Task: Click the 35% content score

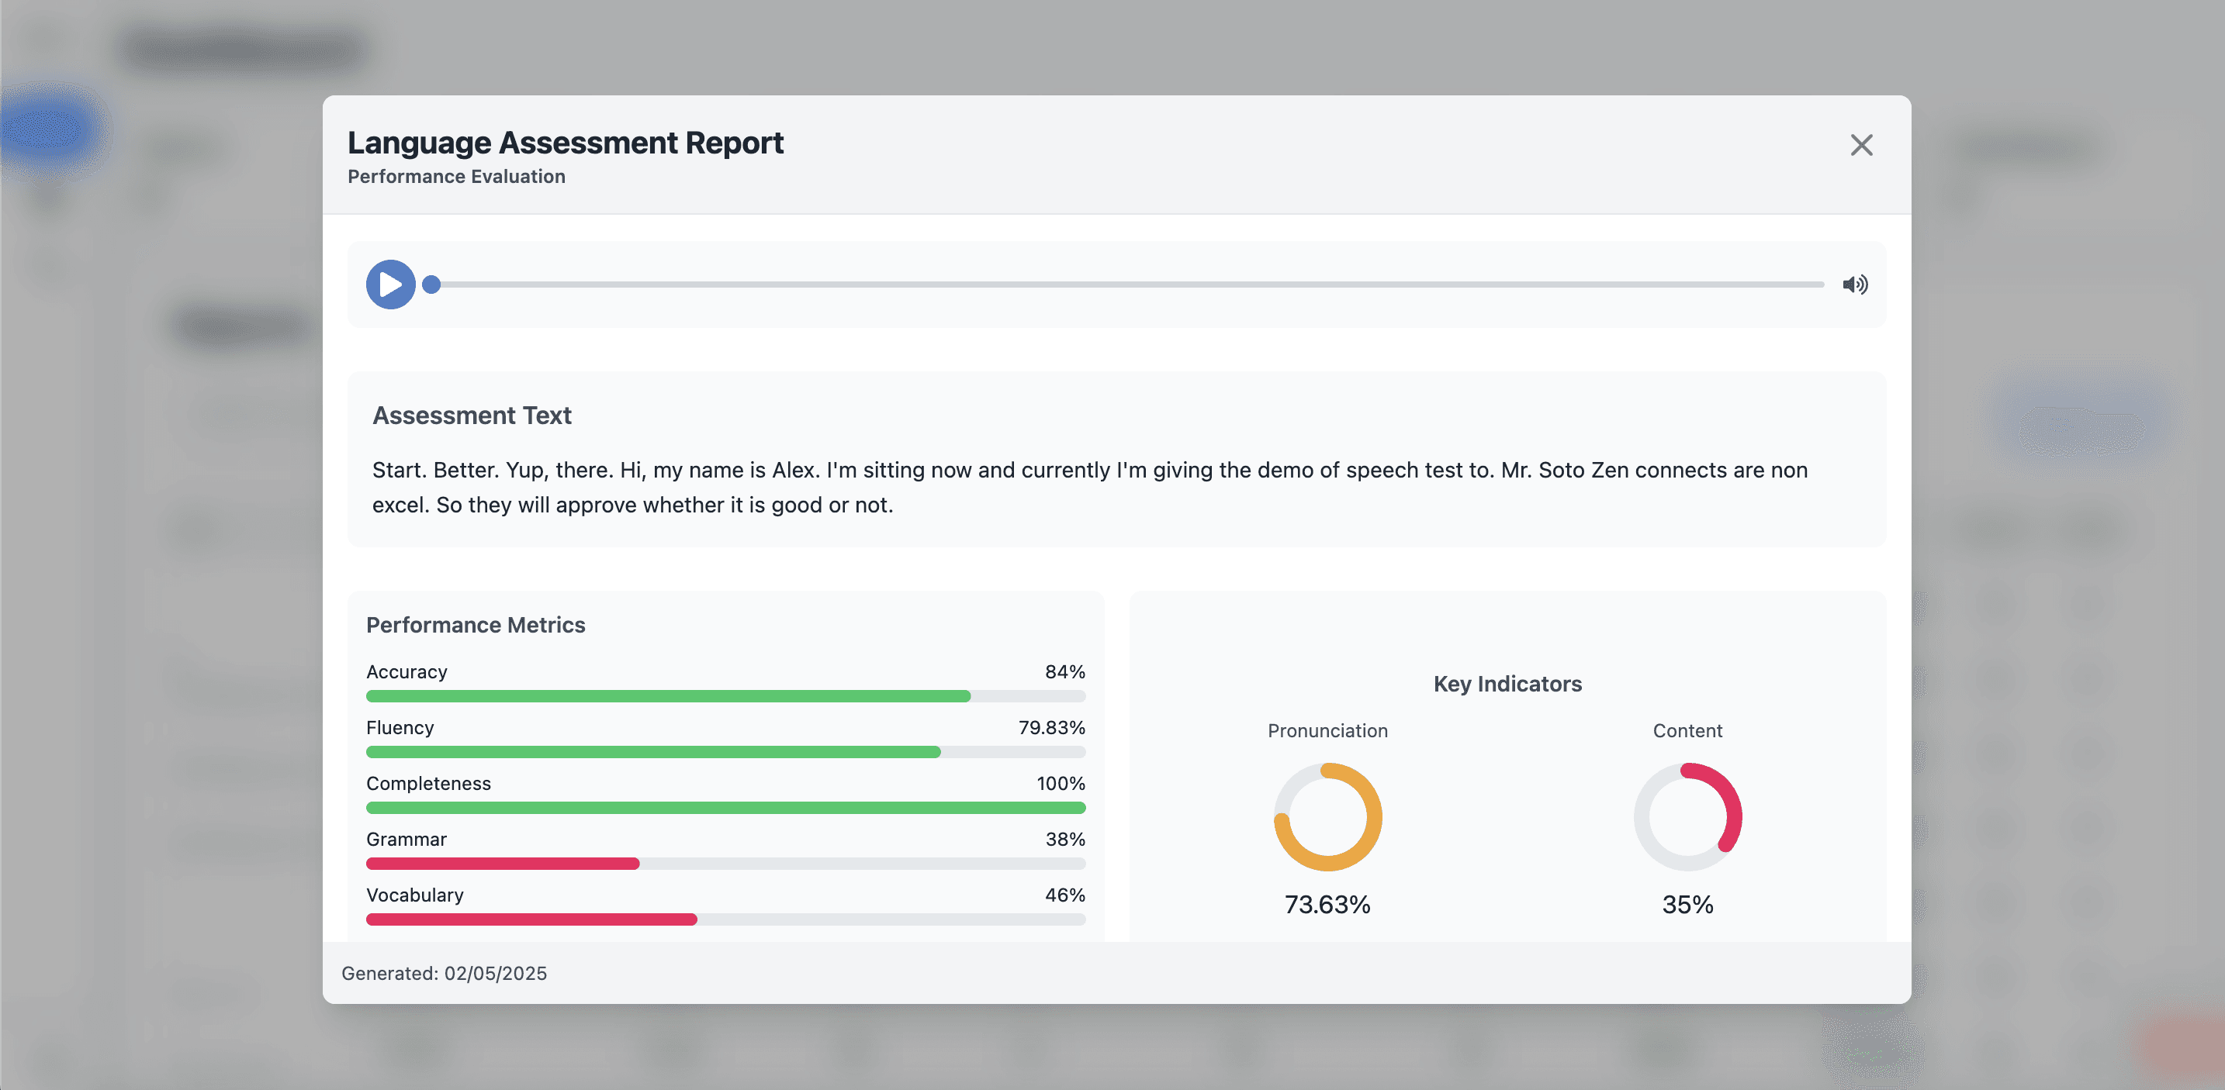Action: (x=1687, y=905)
